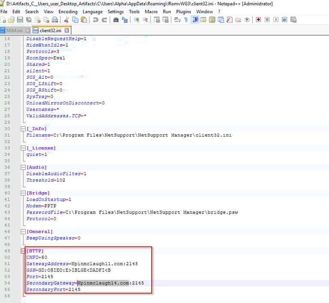Open the Search menu
Screen dimensions: 329x303
(x=32, y=12)
